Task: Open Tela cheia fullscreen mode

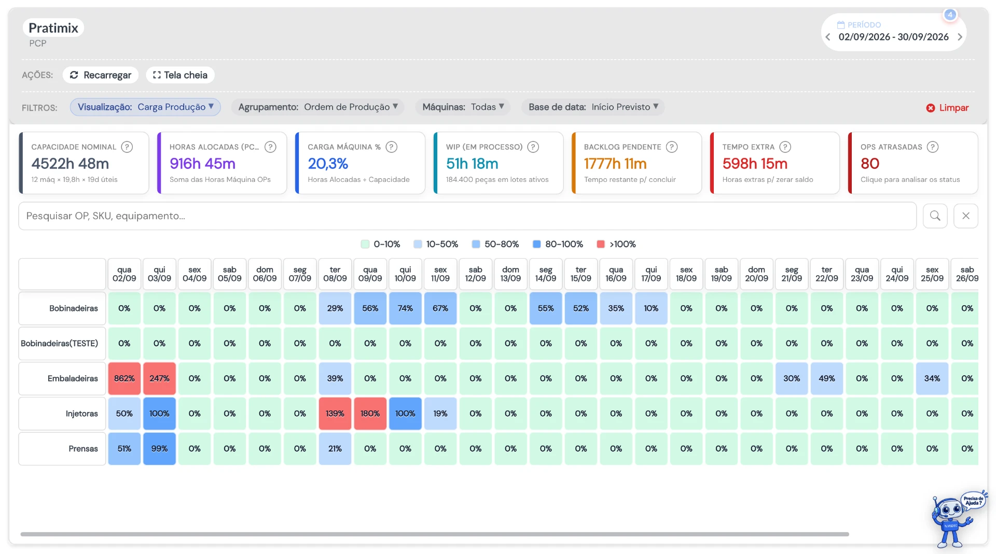Action: pyautogui.click(x=180, y=75)
